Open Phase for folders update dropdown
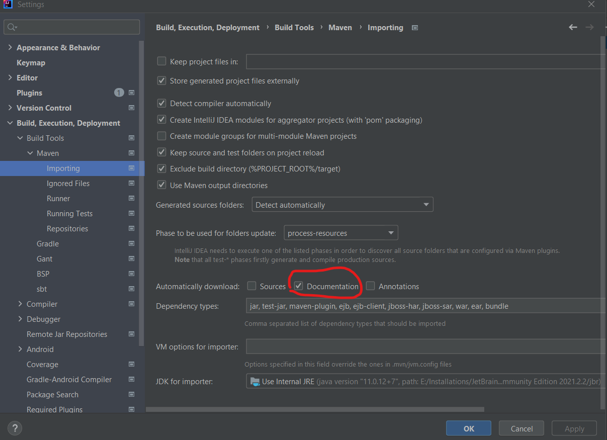Screen dimensions: 607x440 pos(341,233)
